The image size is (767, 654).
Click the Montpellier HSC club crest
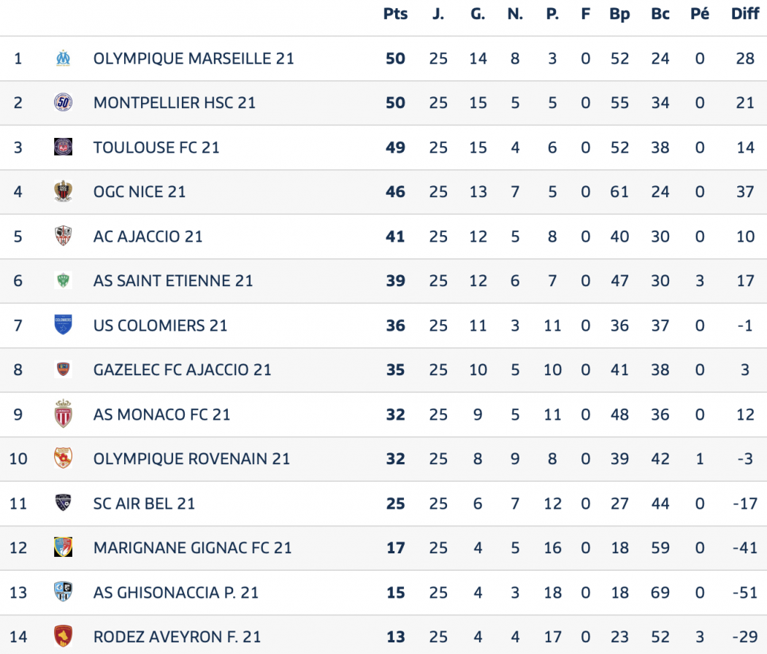click(63, 103)
